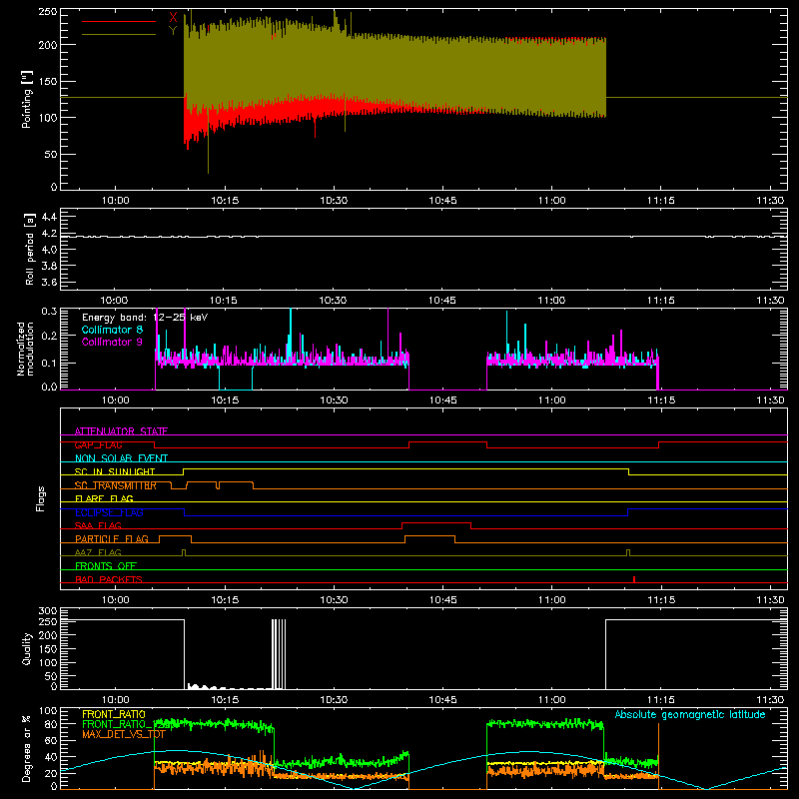This screenshot has width=799, height=799.
Task: Click the ECLIPSE_FLAG label
Action: pos(109,512)
